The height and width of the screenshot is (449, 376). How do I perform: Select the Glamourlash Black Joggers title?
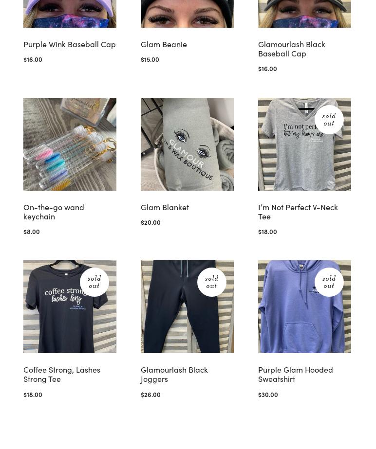[x=174, y=375]
